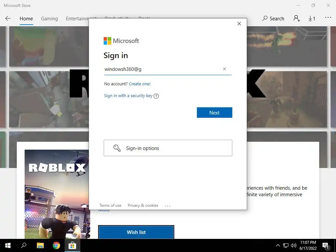The width and height of the screenshot is (336, 252).
Task: Click the Wish list button
Action: [136, 232]
